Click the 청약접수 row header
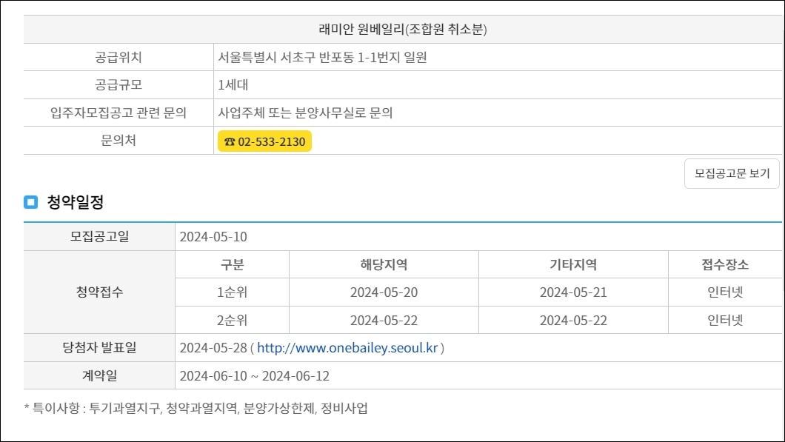The image size is (785, 442). tap(100, 292)
